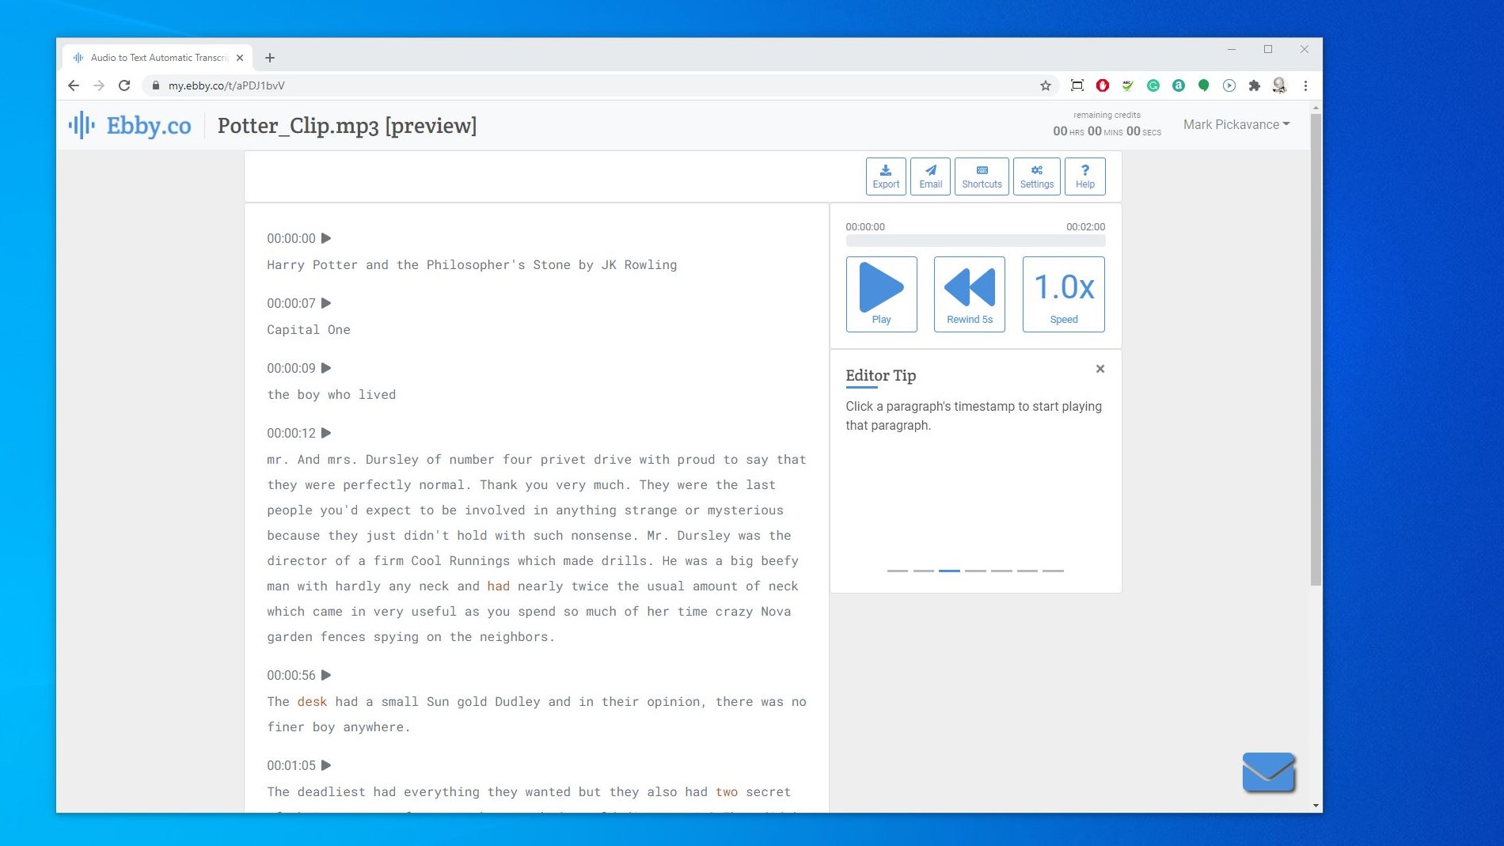Screen dimensions: 1504x846
Task: Click the site lock icon
Action: click(155, 85)
